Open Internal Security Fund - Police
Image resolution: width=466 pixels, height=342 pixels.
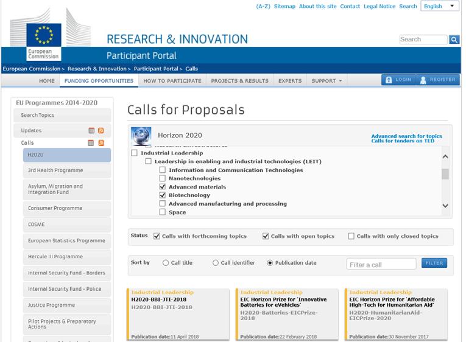(x=67, y=289)
